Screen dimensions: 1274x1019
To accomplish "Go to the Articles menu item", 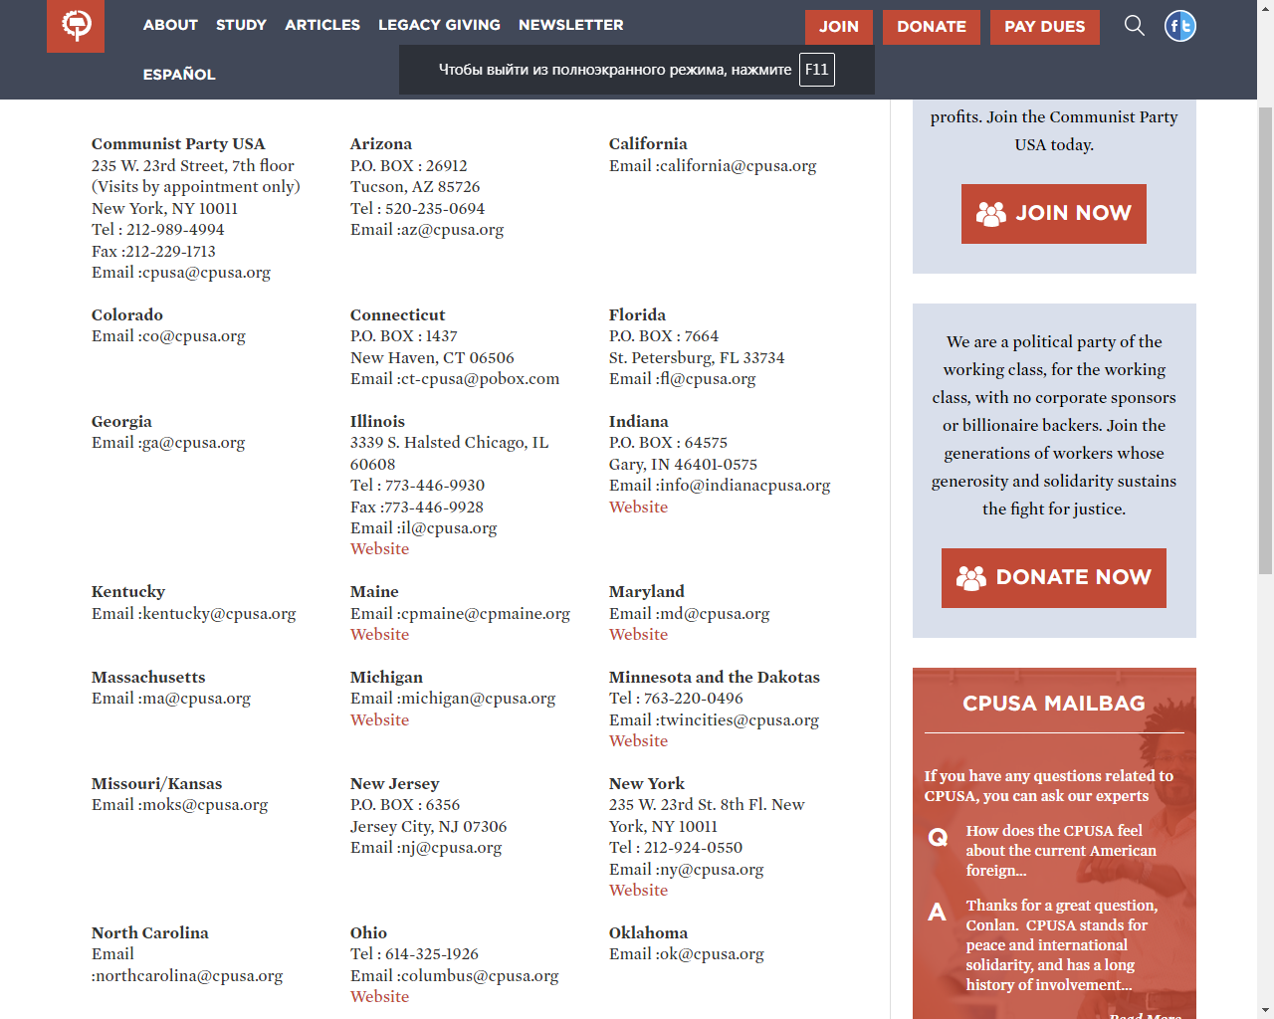I will (322, 25).
